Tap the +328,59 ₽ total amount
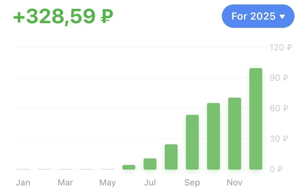 63,17
